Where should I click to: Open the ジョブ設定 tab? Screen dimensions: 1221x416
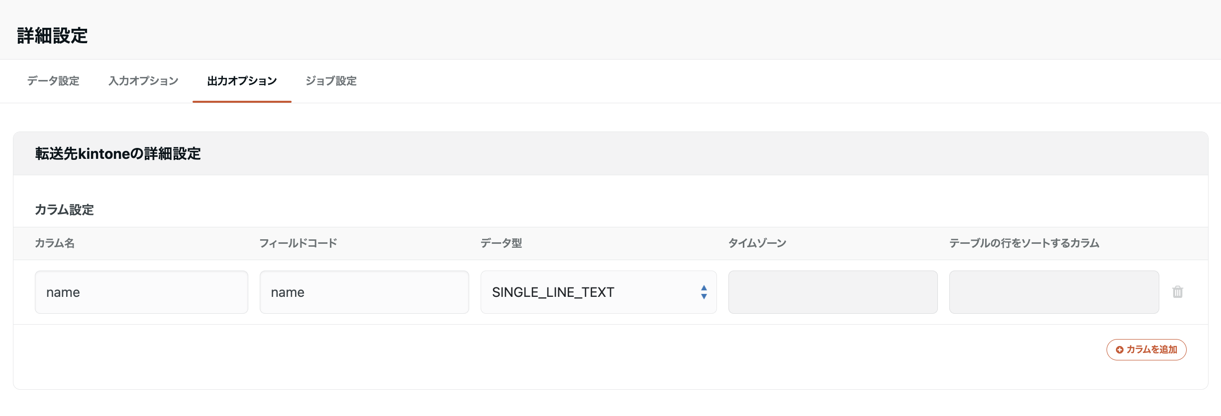331,81
